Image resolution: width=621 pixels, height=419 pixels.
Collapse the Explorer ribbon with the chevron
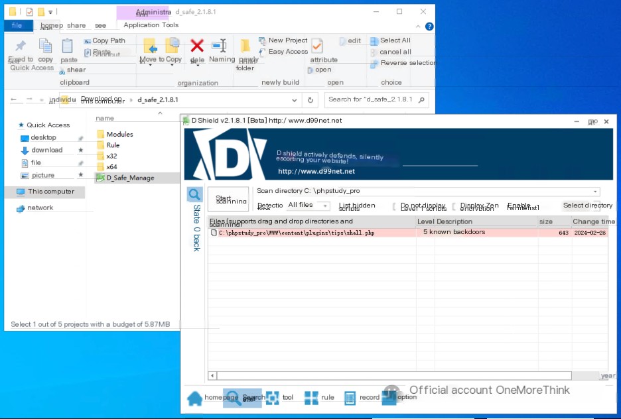418,26
